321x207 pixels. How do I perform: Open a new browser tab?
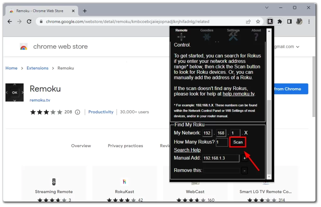pyautogui.click(x=85, y=11)
